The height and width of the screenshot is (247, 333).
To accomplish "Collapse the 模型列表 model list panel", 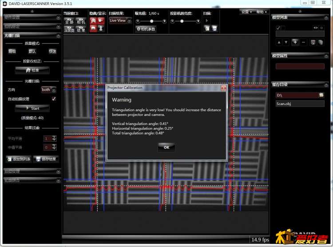I will coord(300,17).
